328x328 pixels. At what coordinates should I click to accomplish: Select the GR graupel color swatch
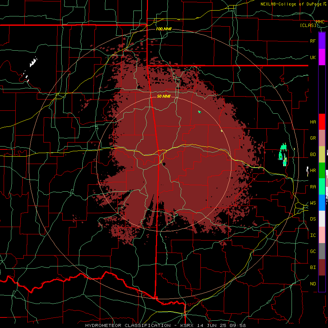322,138
